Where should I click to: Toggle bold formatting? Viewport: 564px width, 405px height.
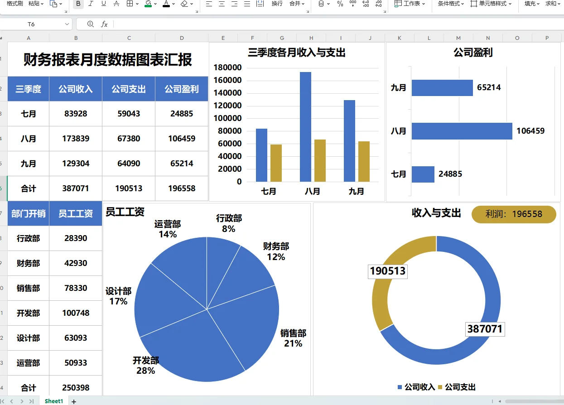(78, 5)
